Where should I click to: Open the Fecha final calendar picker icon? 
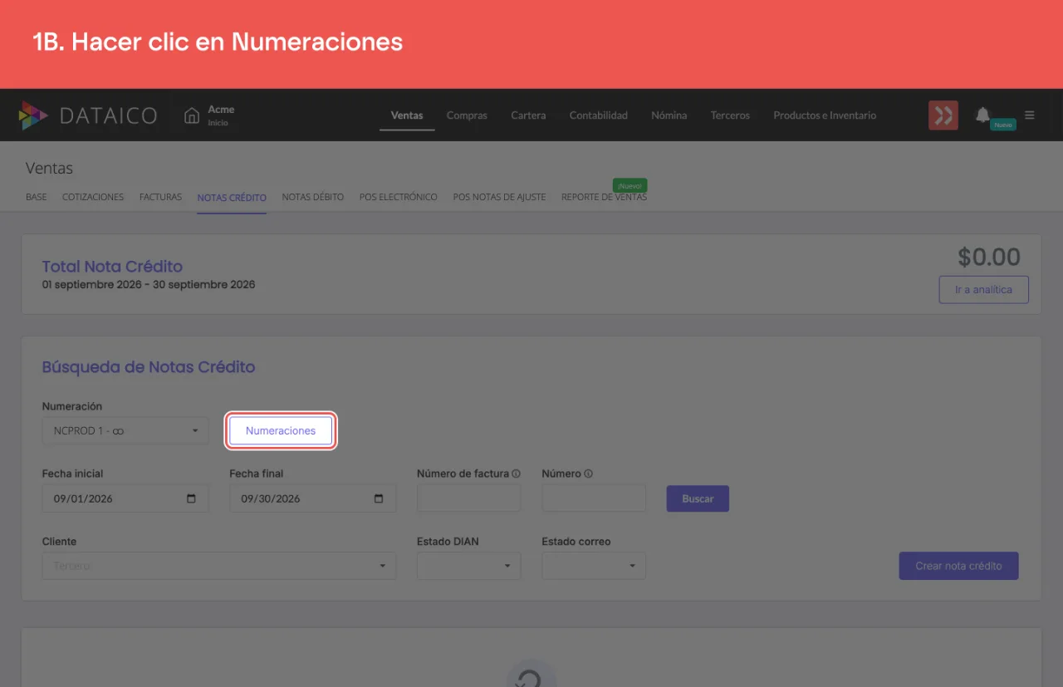click(379, 498)
